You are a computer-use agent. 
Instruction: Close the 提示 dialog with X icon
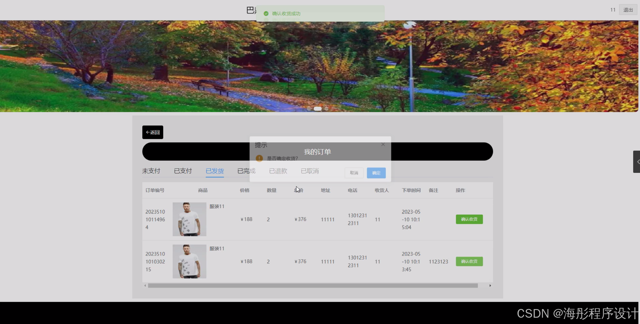383,145
